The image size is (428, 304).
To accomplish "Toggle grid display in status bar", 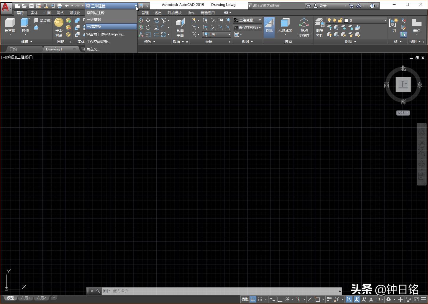I will (253, 299).
